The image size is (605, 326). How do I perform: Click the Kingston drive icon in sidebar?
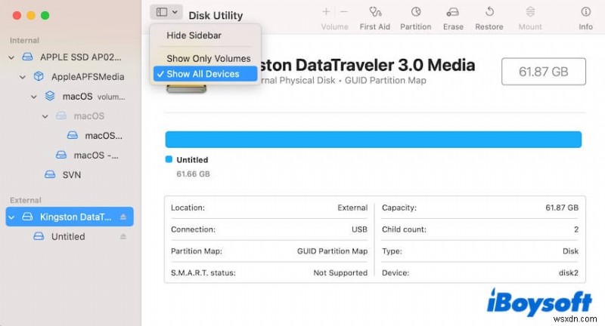tap(27, 217)
